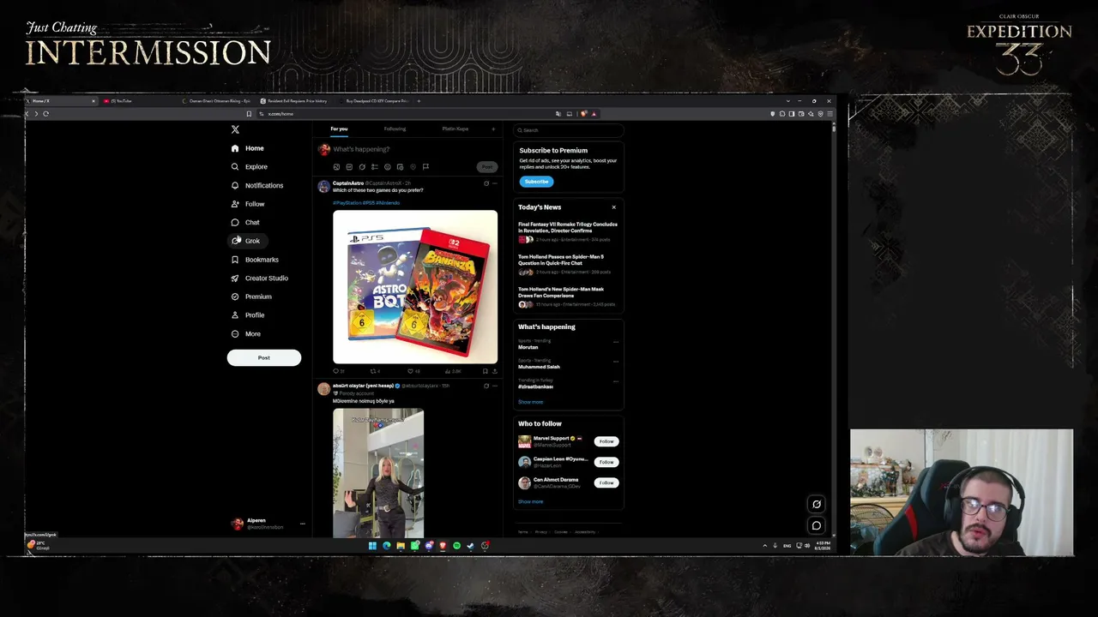This screenshot has height=617, width=1098.
Task: Insert an emoji into the new post
Action: click(x=388, y=167)
